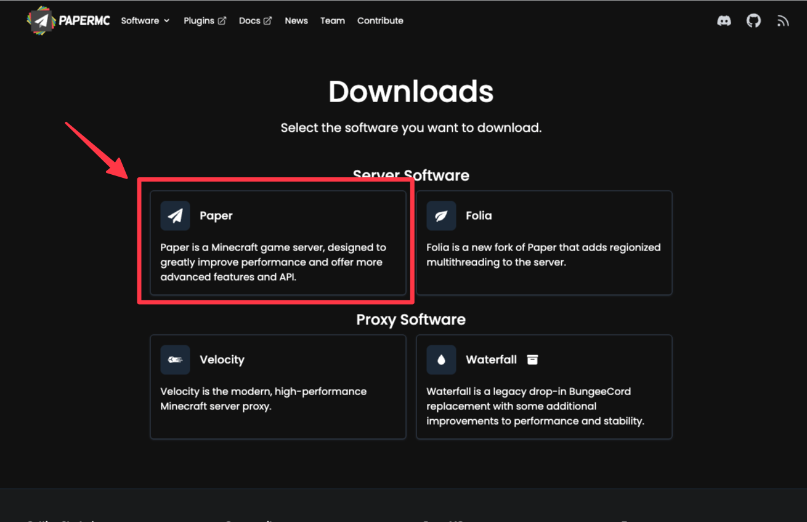
Task: Open the Plugins external link
Action: (x=205, y=20)
